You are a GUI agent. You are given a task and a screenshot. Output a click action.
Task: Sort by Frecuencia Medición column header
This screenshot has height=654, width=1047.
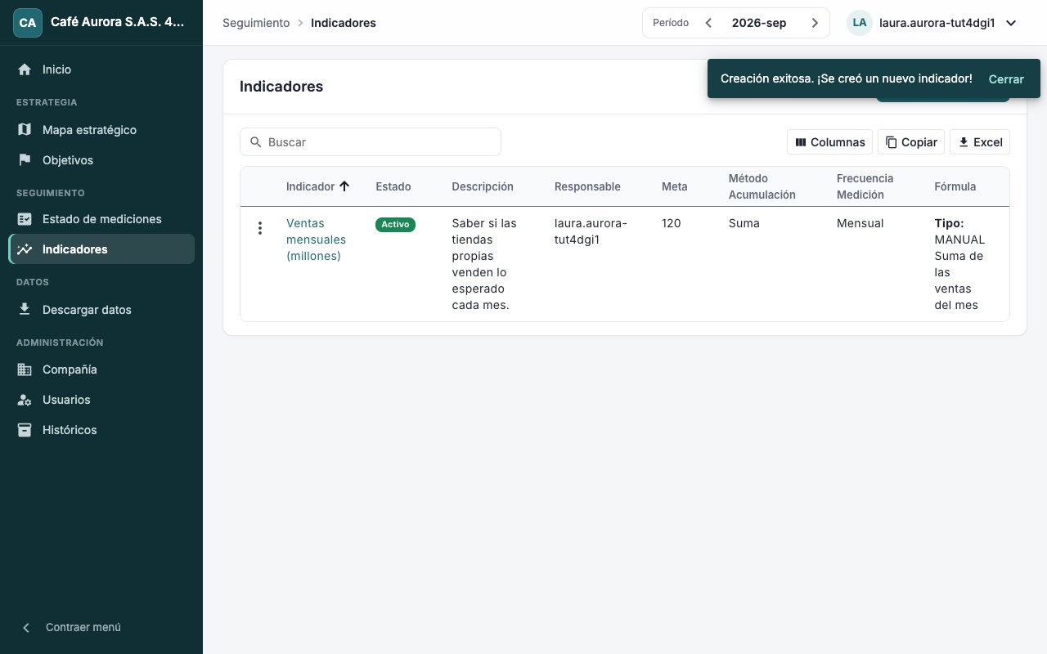[865, 186]
